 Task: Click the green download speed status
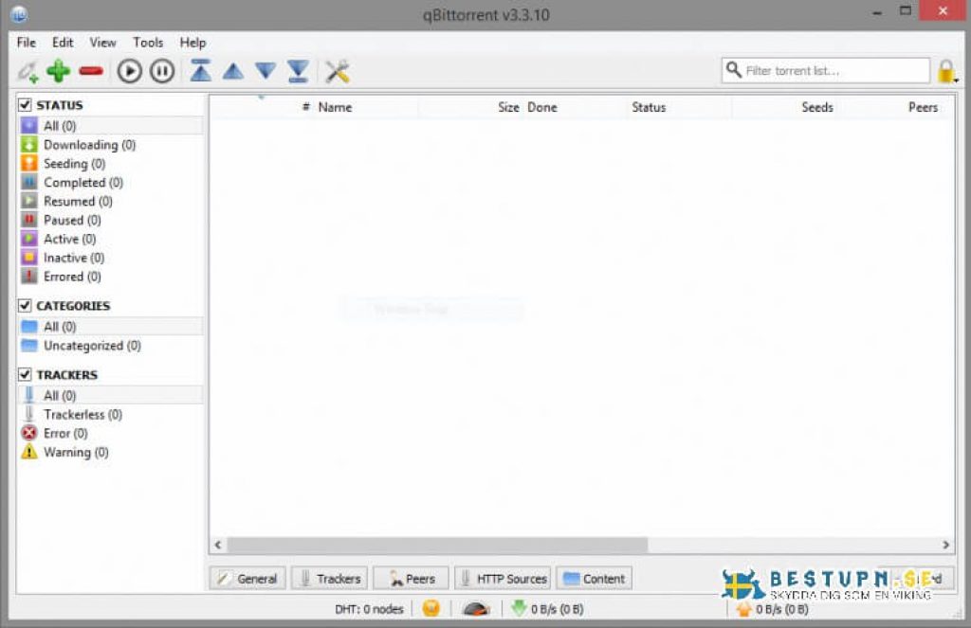point(547,609)
